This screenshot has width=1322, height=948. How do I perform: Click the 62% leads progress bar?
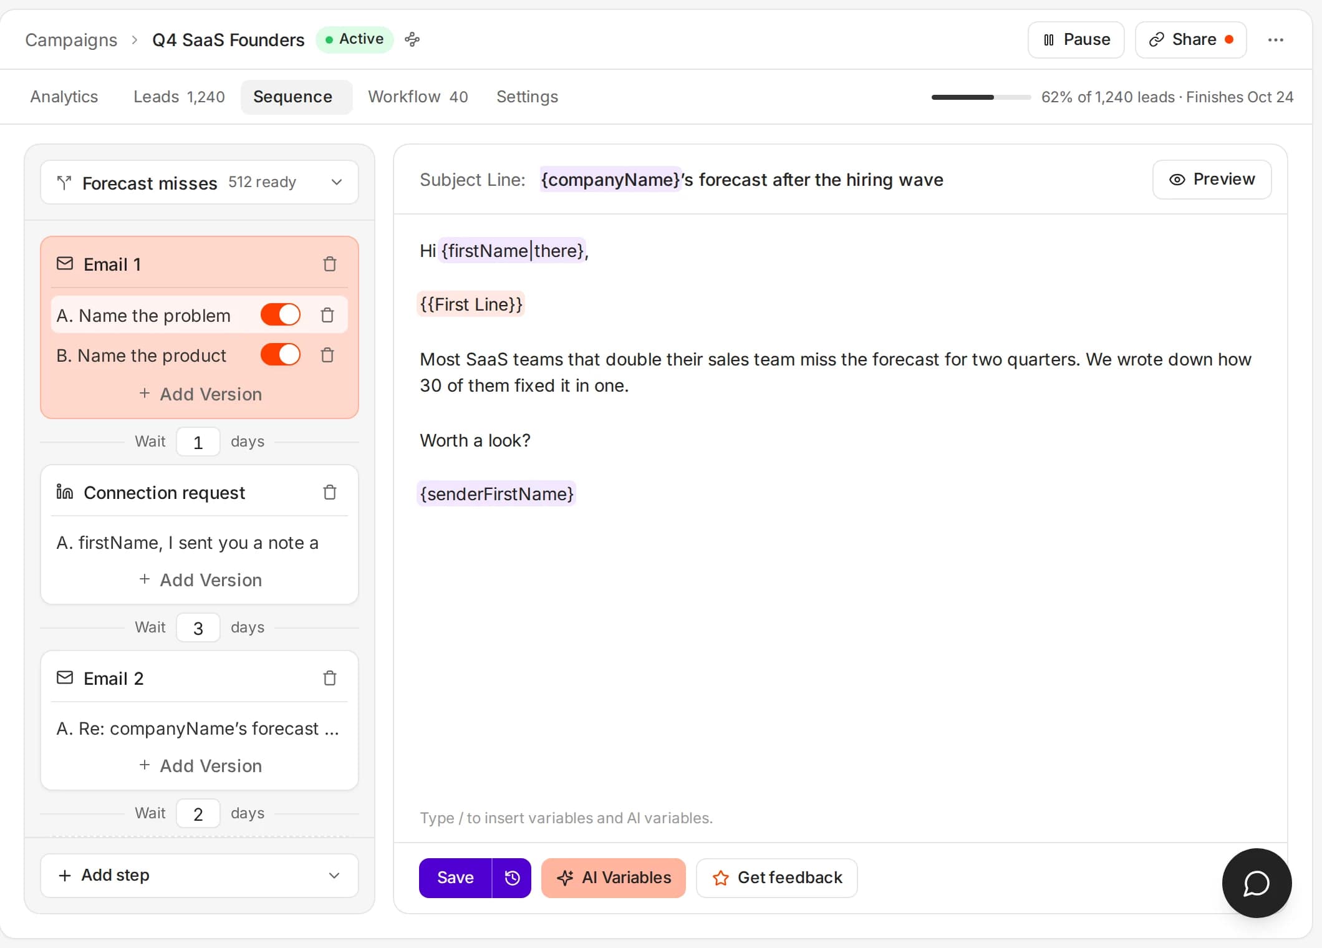[x=981, y=97]
